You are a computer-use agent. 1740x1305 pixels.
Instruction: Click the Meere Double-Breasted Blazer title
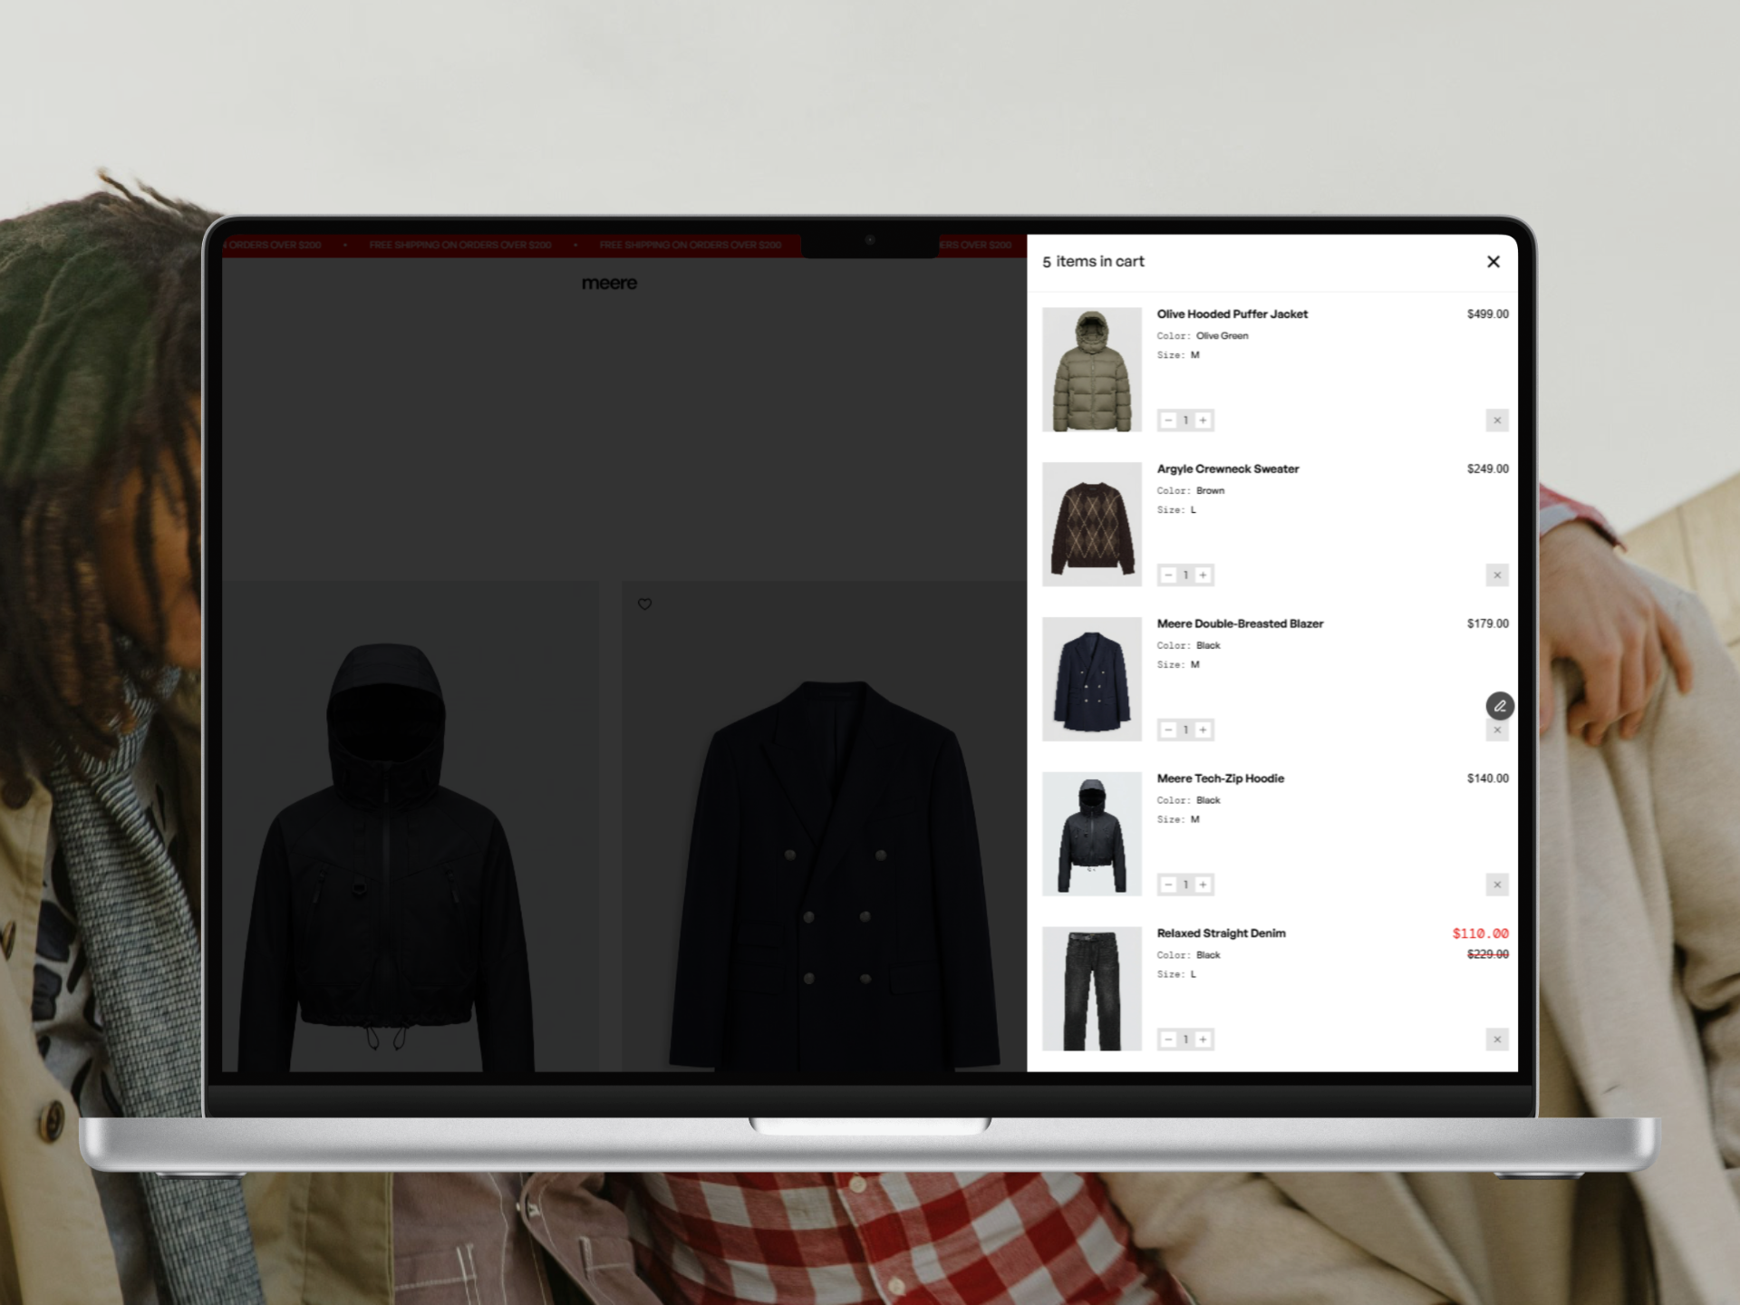1240,623
